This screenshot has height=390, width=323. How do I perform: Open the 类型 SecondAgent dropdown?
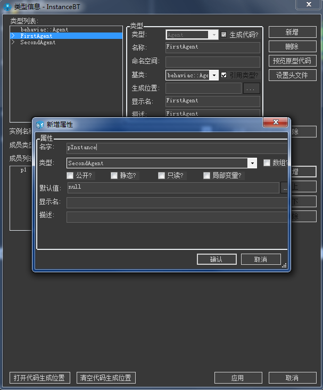point(252,164)
